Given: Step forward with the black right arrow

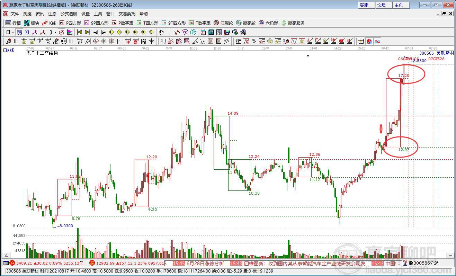Looking at the screenshot, I should [x=103, y=32].
